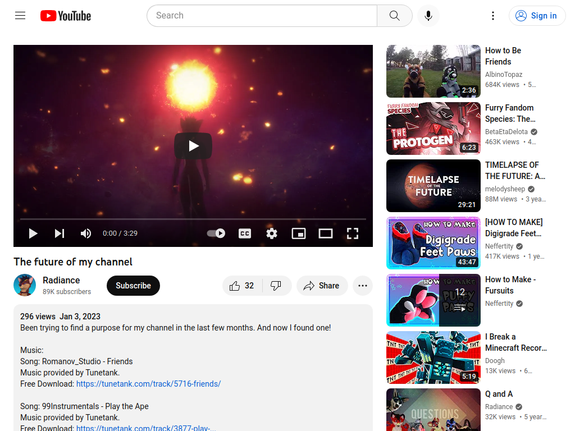Open Radiance channel avatar
The width and height of the screenshot is (575, 431).
point(25,285)
